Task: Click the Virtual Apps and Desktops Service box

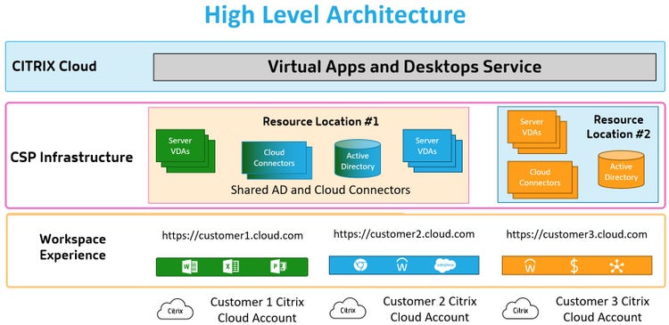Action: click(404, 67)
